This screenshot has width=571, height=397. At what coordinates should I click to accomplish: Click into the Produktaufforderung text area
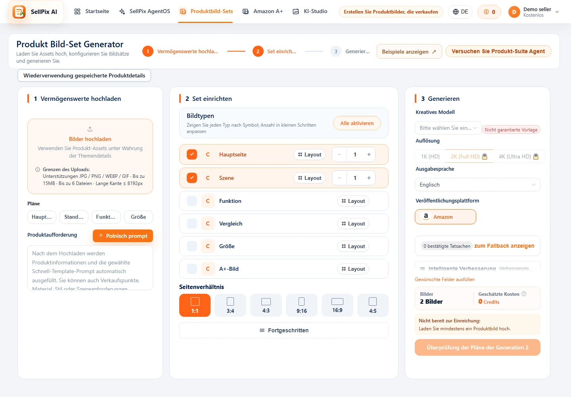90,268
